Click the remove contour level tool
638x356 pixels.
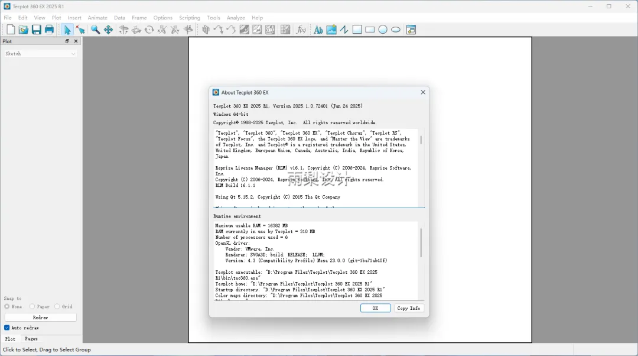257,30
